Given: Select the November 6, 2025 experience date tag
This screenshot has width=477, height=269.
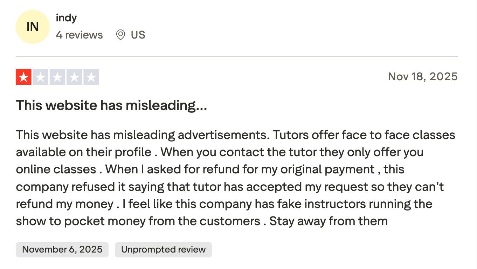Looking at the screenshot, I should 62,249.
